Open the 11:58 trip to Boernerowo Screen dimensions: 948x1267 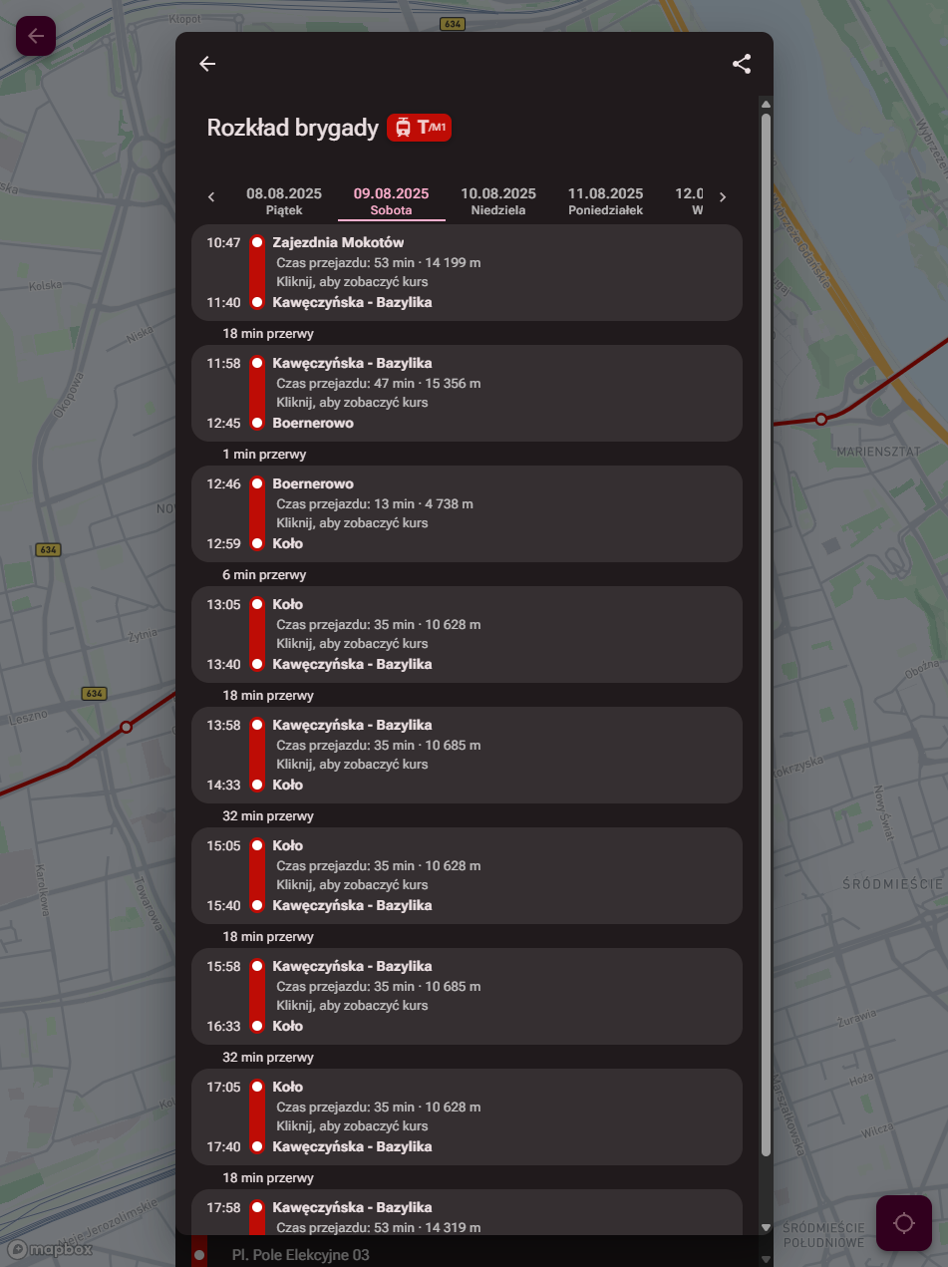pos(467,393)
